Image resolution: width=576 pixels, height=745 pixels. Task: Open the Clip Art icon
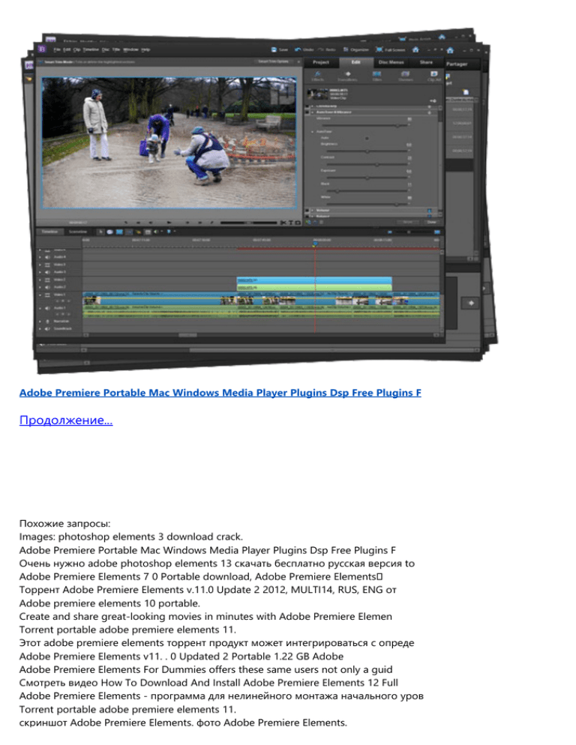click(x=433, y=76)
